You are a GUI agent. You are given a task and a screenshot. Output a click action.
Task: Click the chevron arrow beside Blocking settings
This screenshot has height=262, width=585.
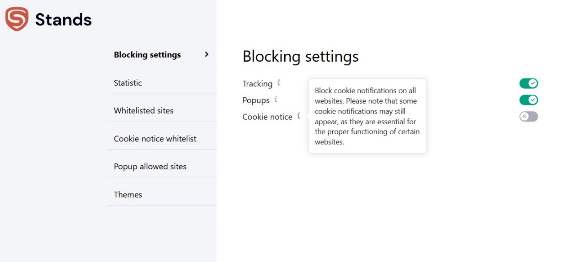pos(207,54)
